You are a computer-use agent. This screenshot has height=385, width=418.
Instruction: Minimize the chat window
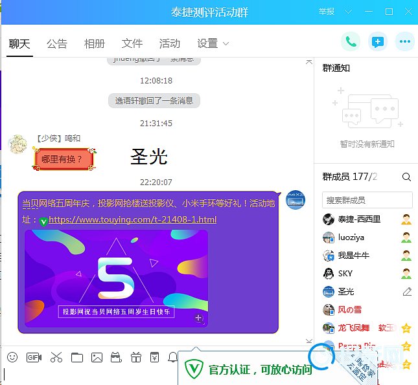coord(369,12)
